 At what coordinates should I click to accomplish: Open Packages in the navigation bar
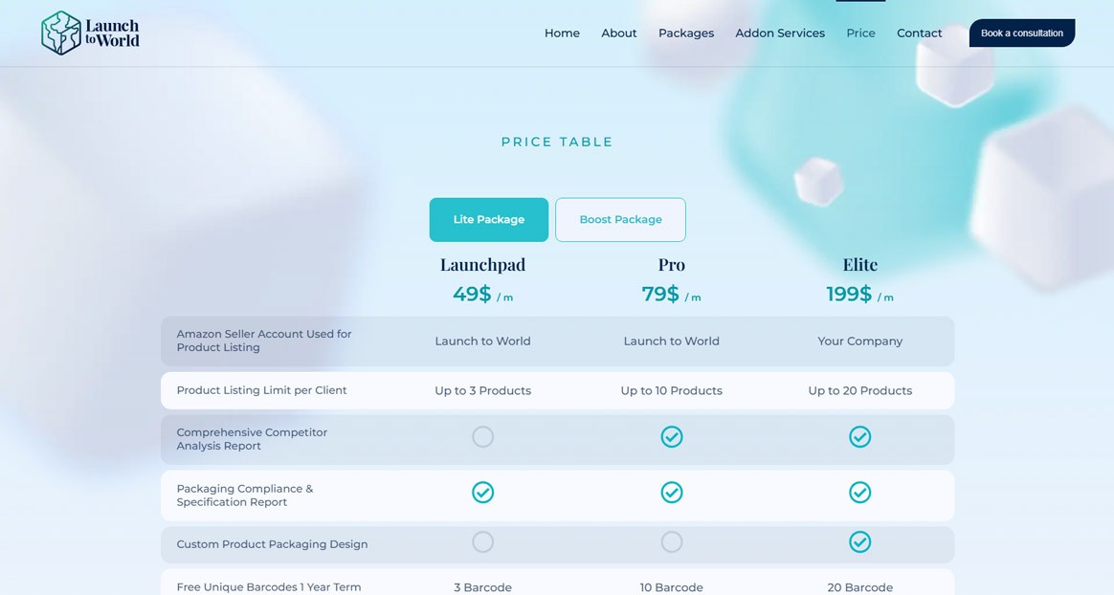click(685, 33)
